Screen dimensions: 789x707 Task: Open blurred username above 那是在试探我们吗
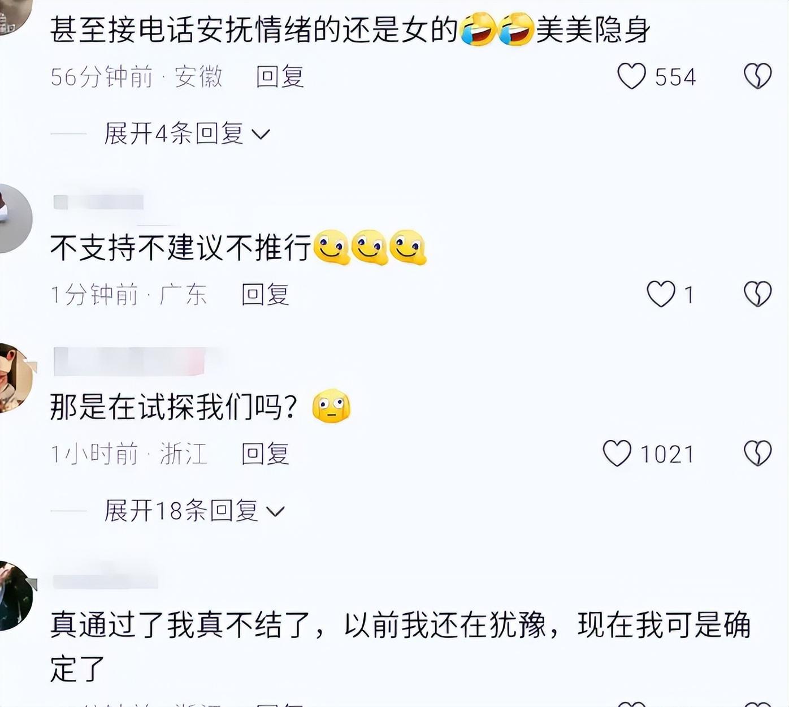[129, 362]
